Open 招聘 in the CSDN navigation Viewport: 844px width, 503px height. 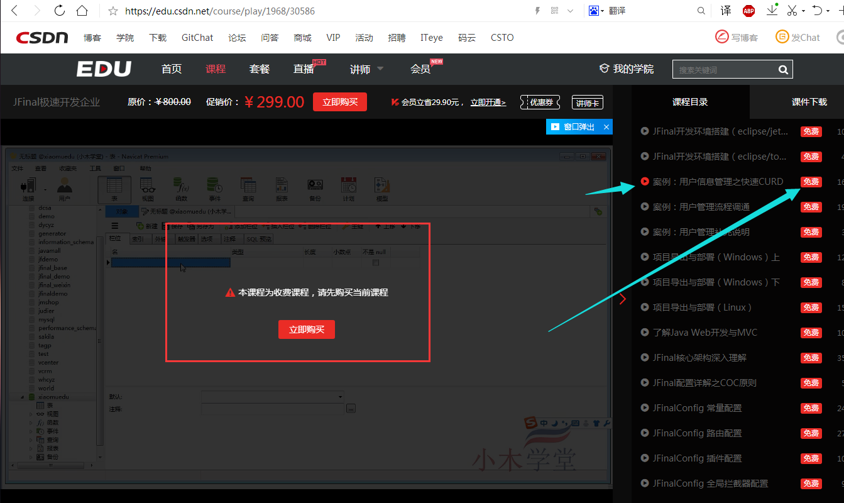(x=397, y=38)
